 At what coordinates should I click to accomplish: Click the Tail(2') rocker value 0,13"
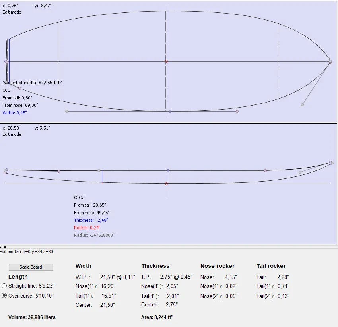[x=284, y=296]
